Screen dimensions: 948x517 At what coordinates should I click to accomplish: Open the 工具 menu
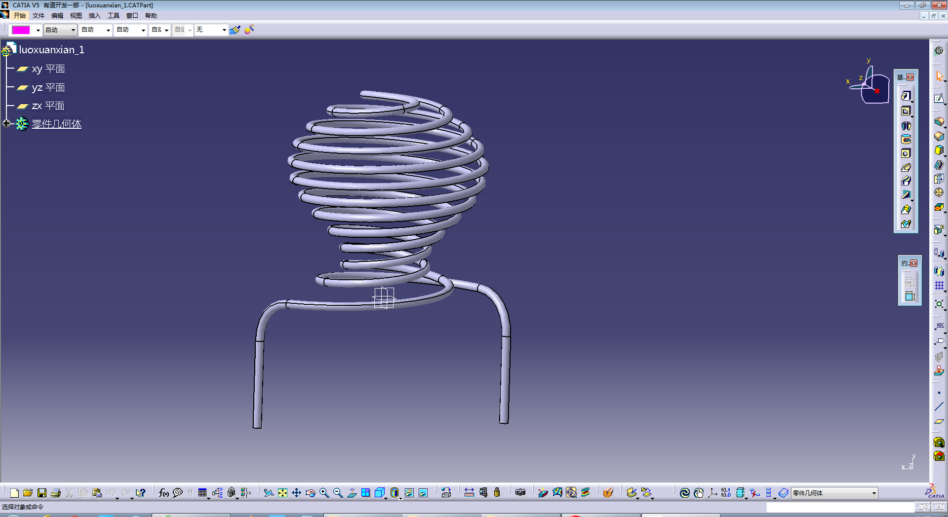click(x=114, y=16)
